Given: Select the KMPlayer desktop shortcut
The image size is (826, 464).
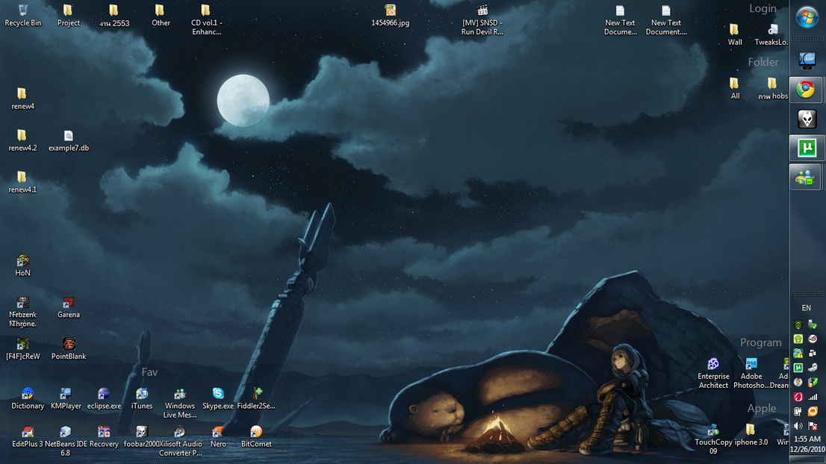Looking at the screenshot, I should [66, 398].
